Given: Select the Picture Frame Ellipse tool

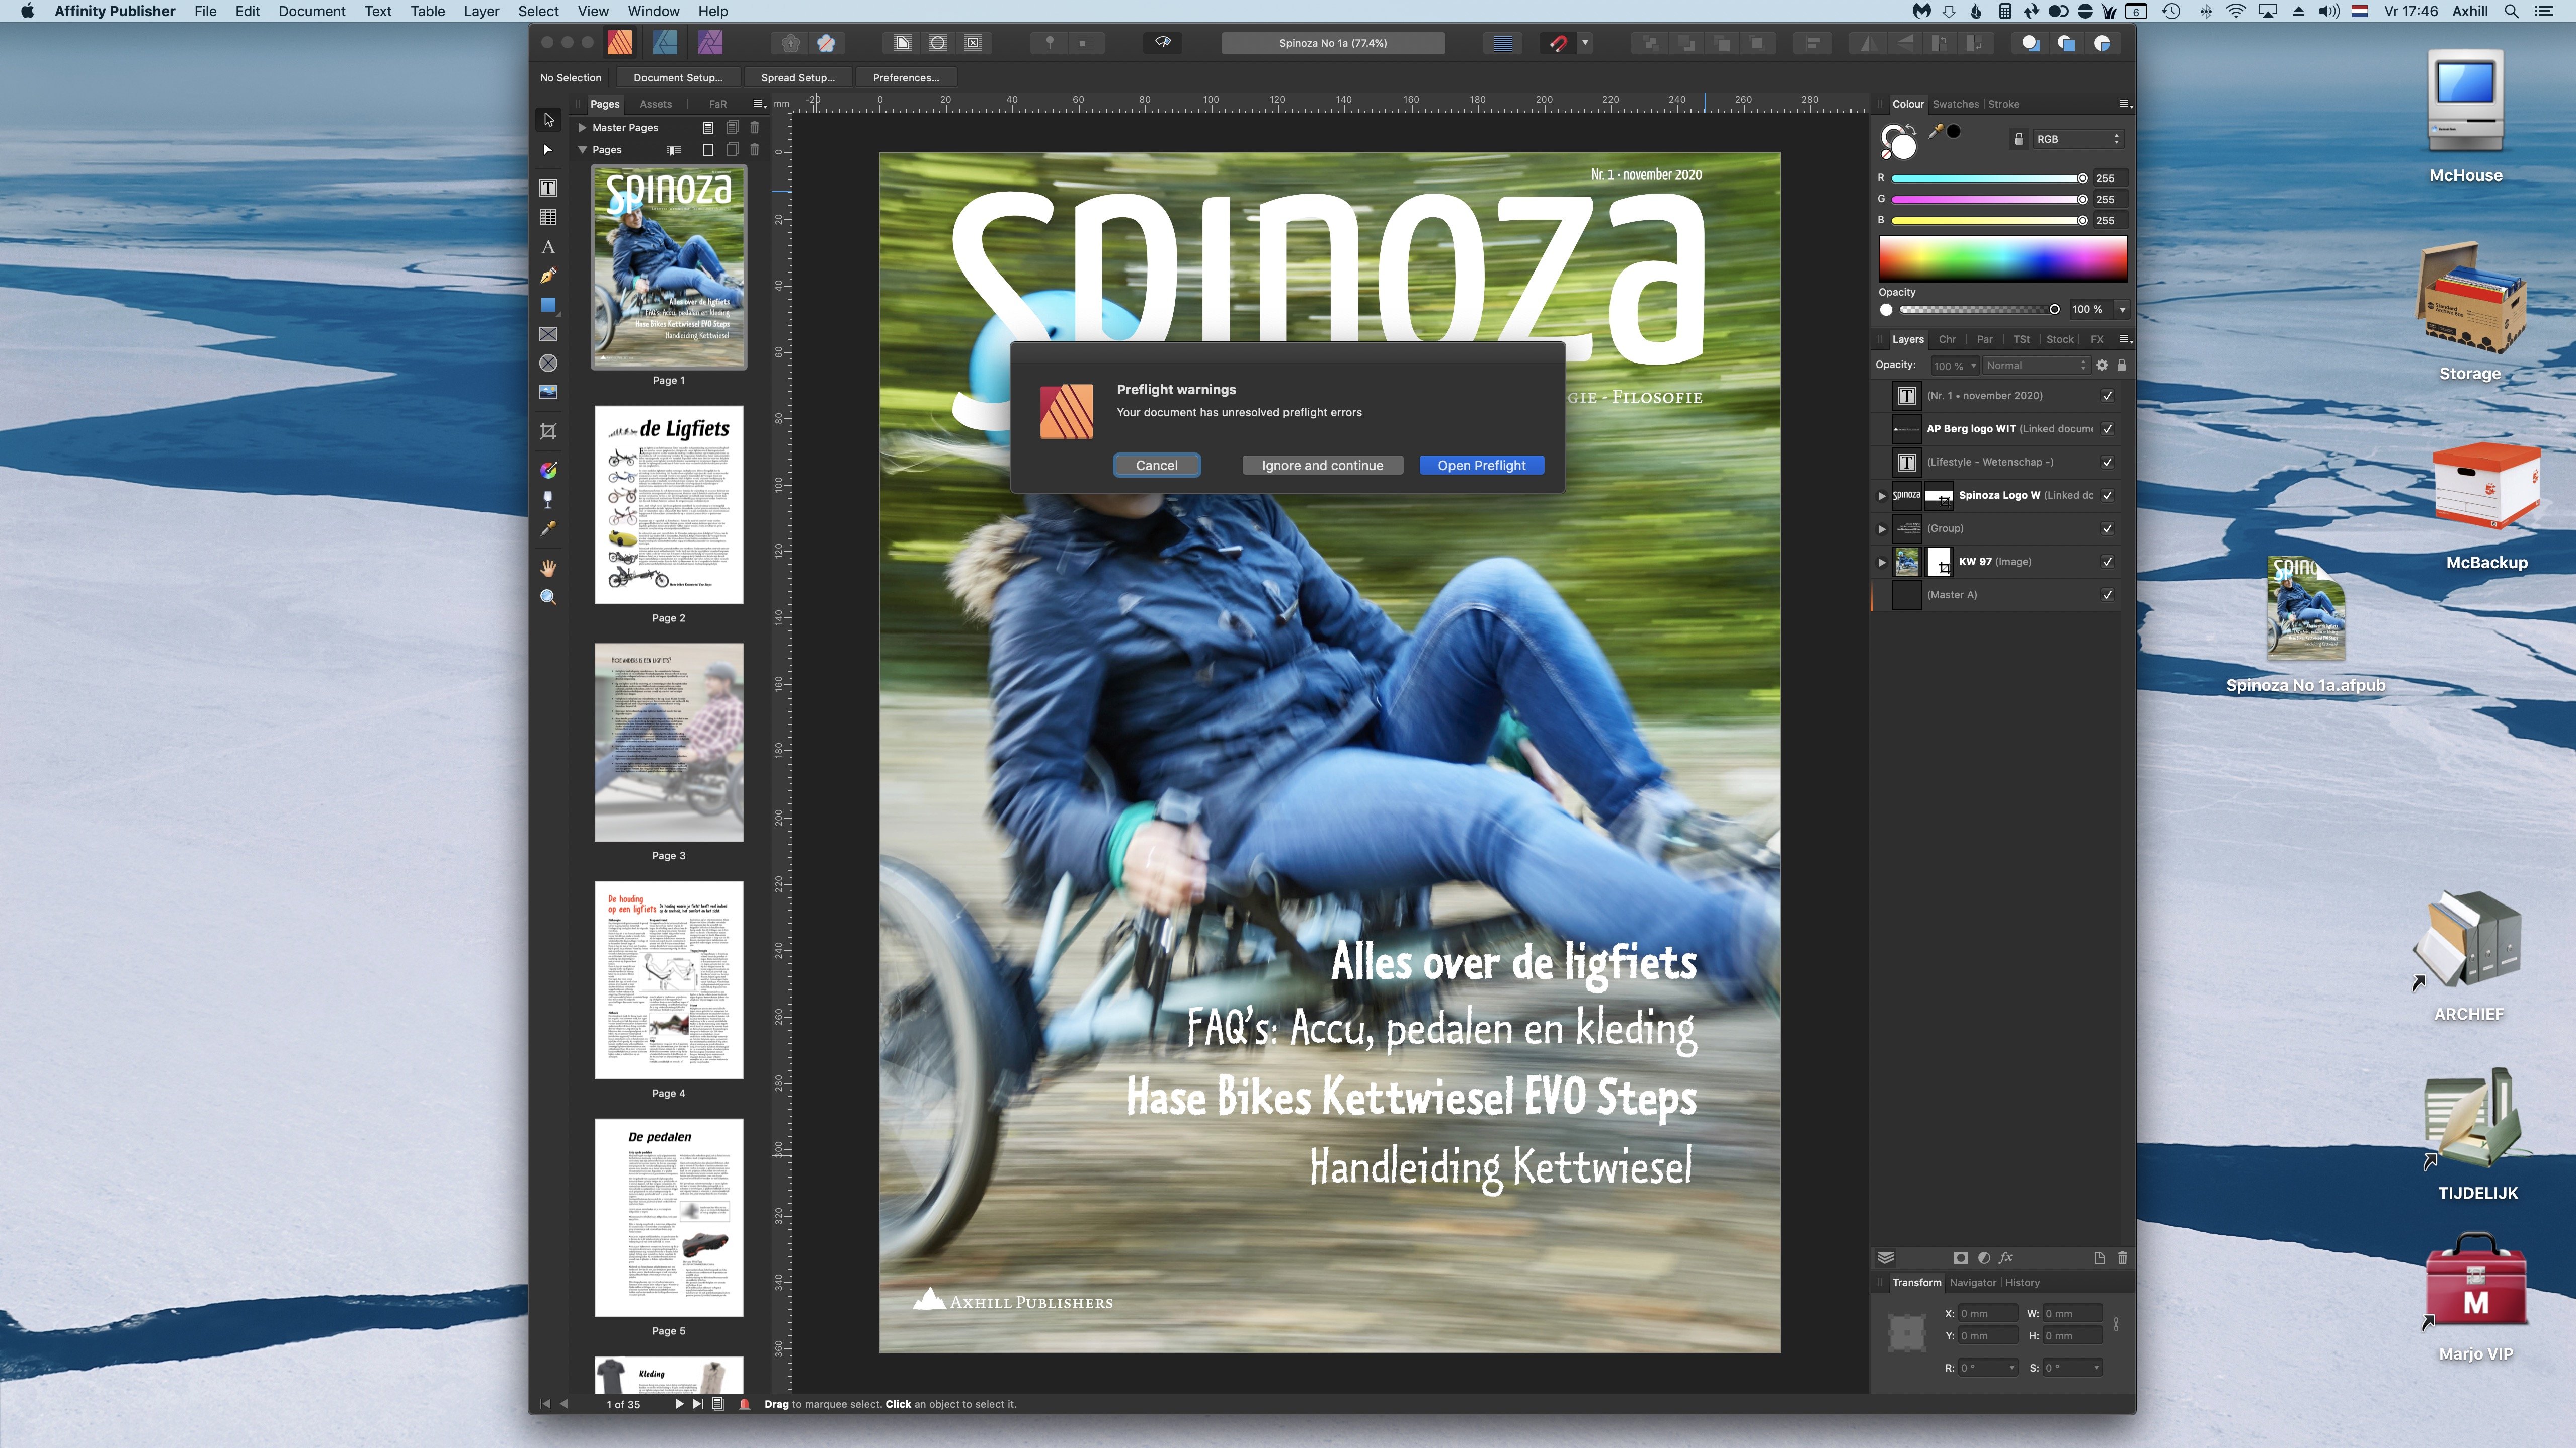Looking at the screenshot, I should 548,363.
